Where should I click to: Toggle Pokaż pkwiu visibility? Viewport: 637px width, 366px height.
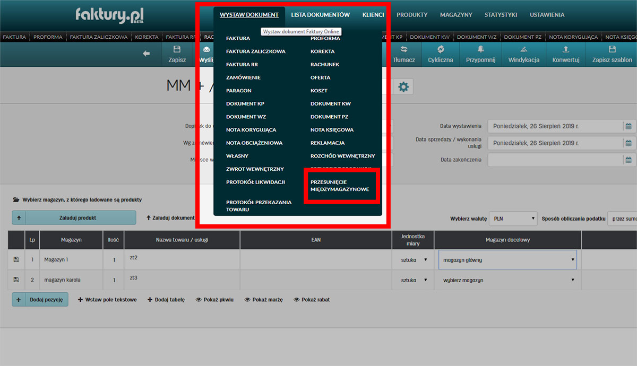click(x=214, y=300)
